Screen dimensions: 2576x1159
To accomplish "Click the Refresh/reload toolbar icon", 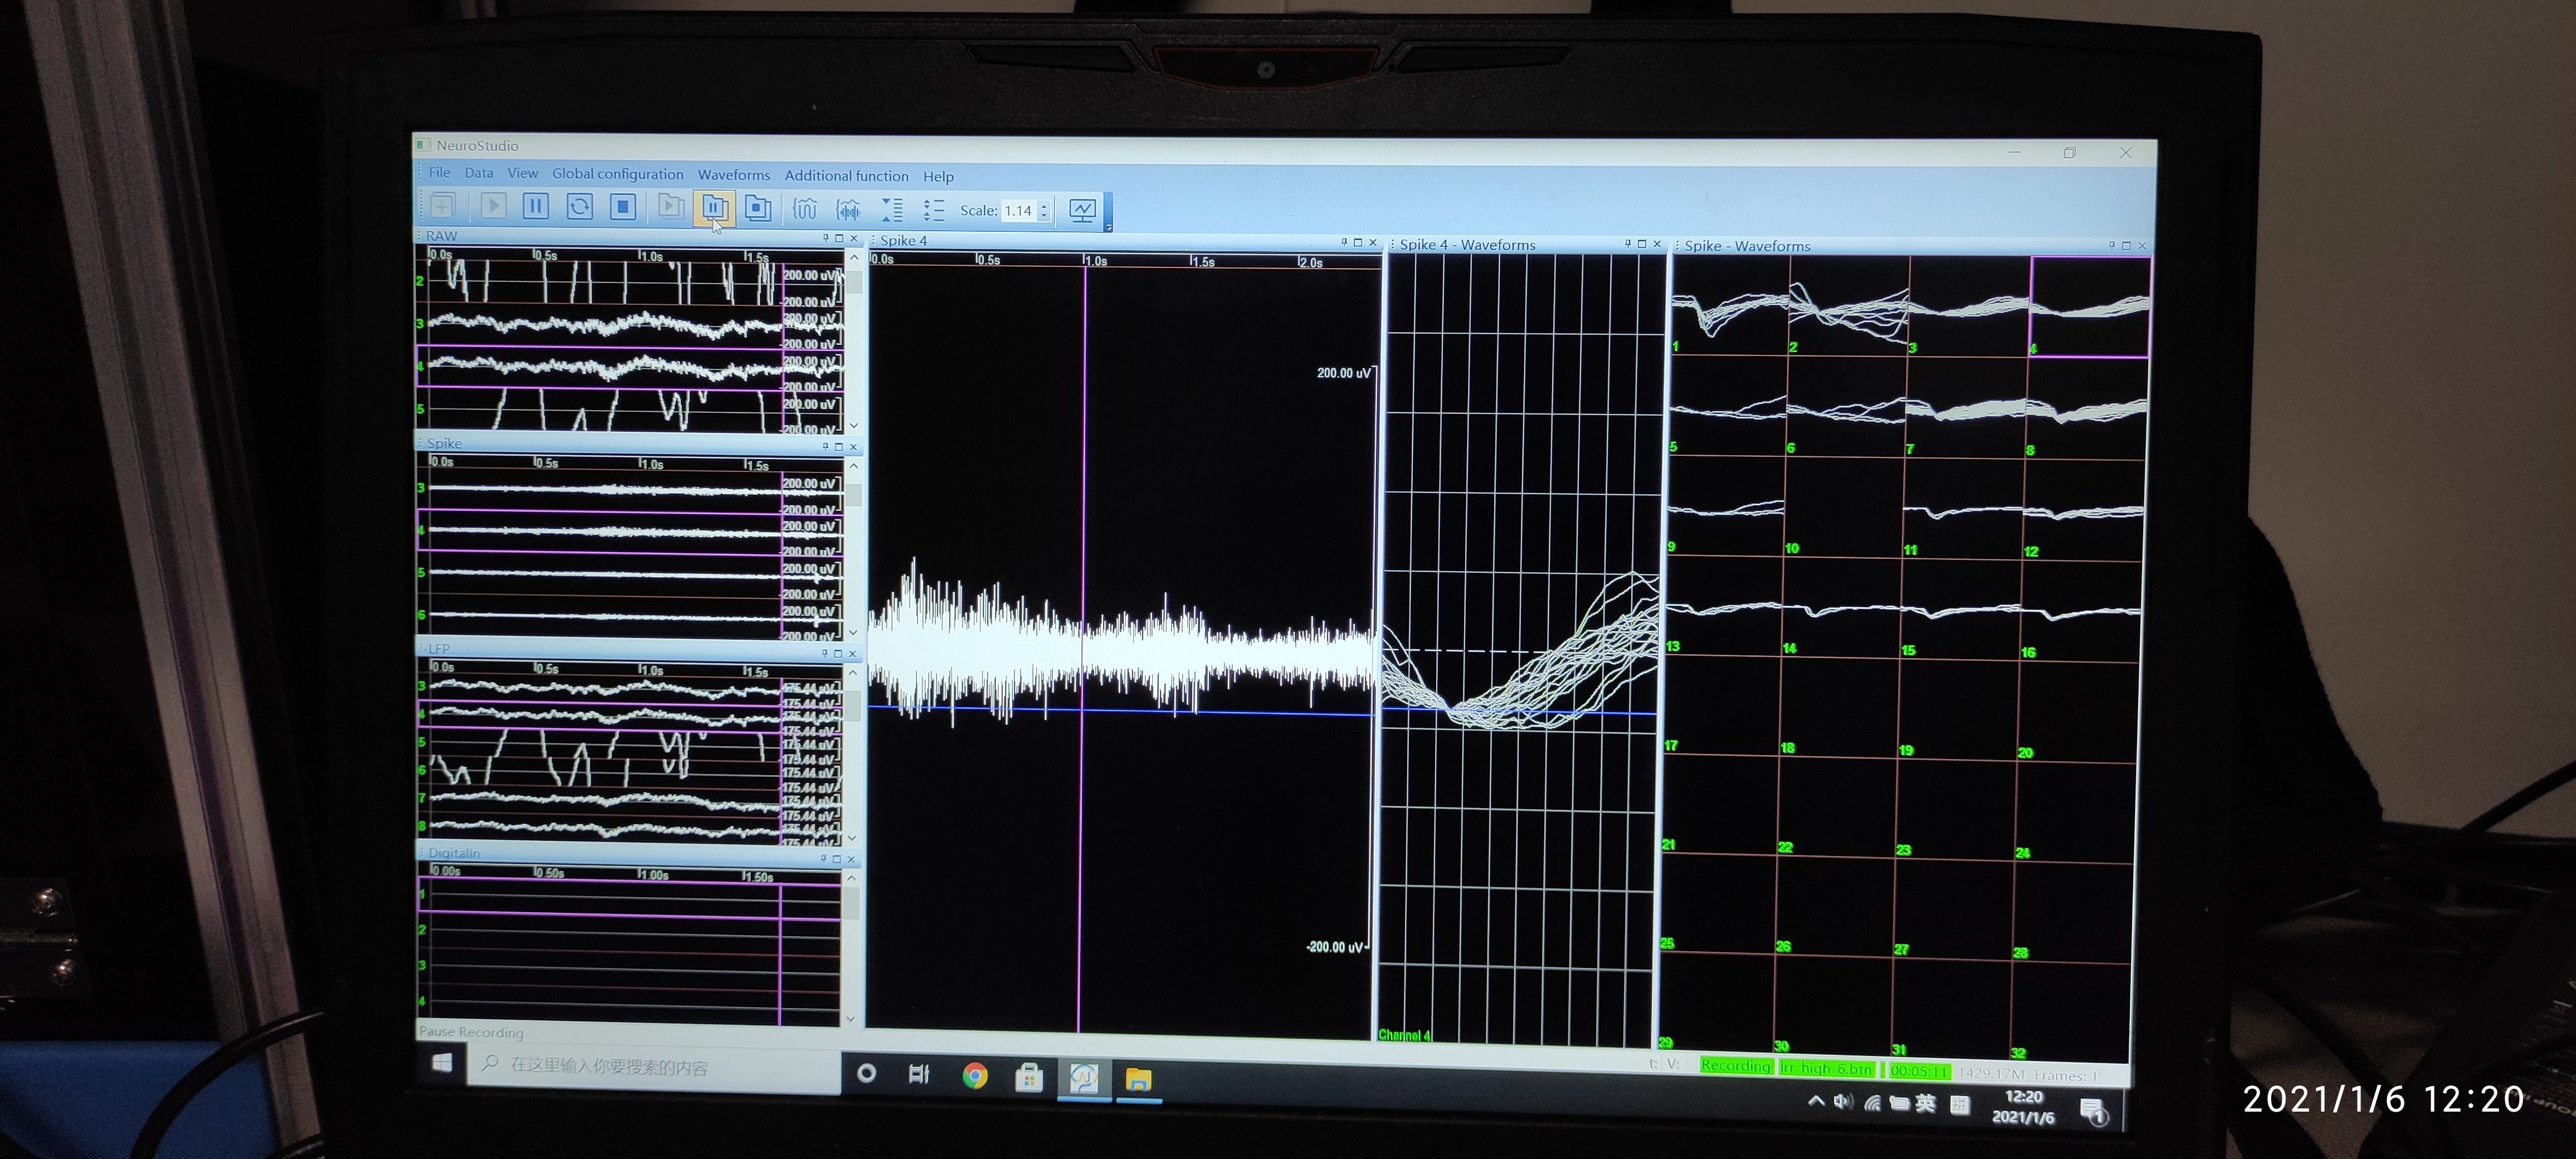I will (x=579, y=206).
